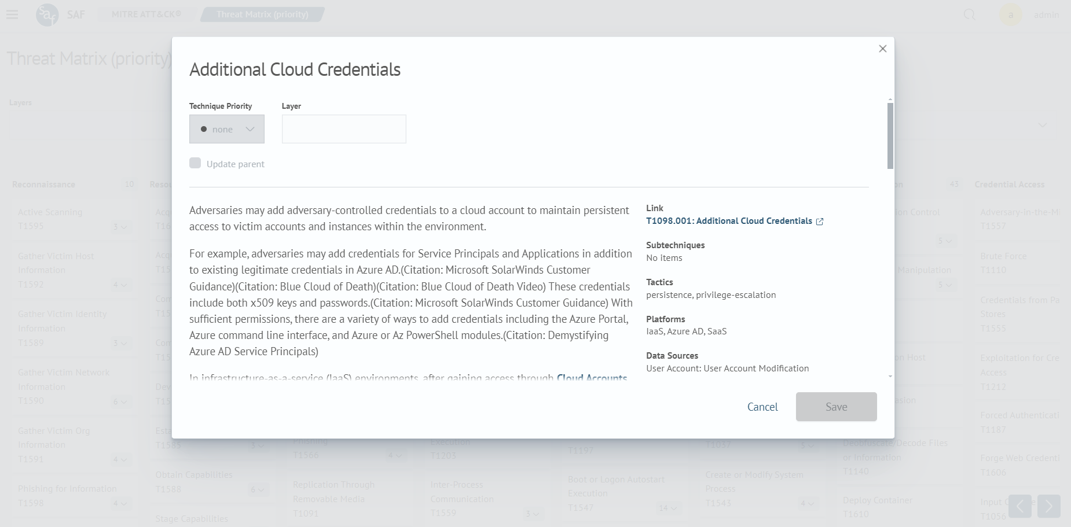Click the Cancel button
This screenshot has width=1071, height=527.
(762, 407)
